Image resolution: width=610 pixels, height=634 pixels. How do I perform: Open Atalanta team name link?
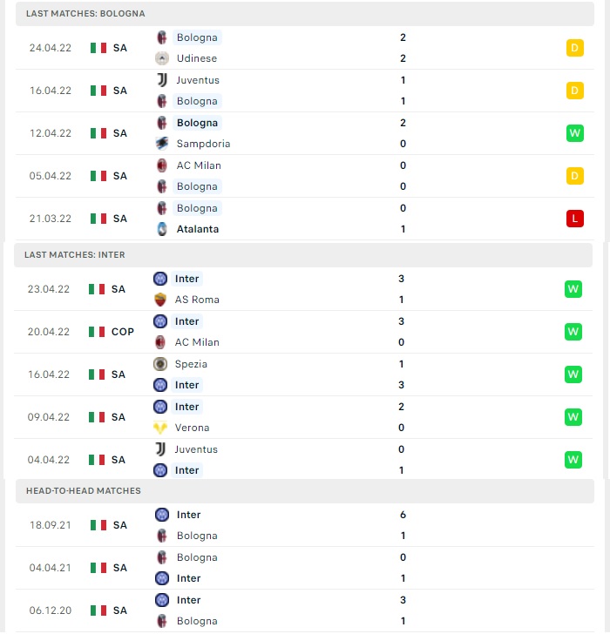[198, 229]
